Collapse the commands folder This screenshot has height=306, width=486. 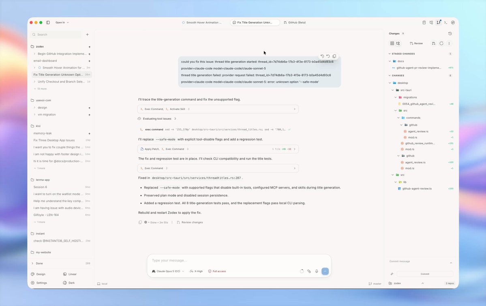click(x=398, y=118)
